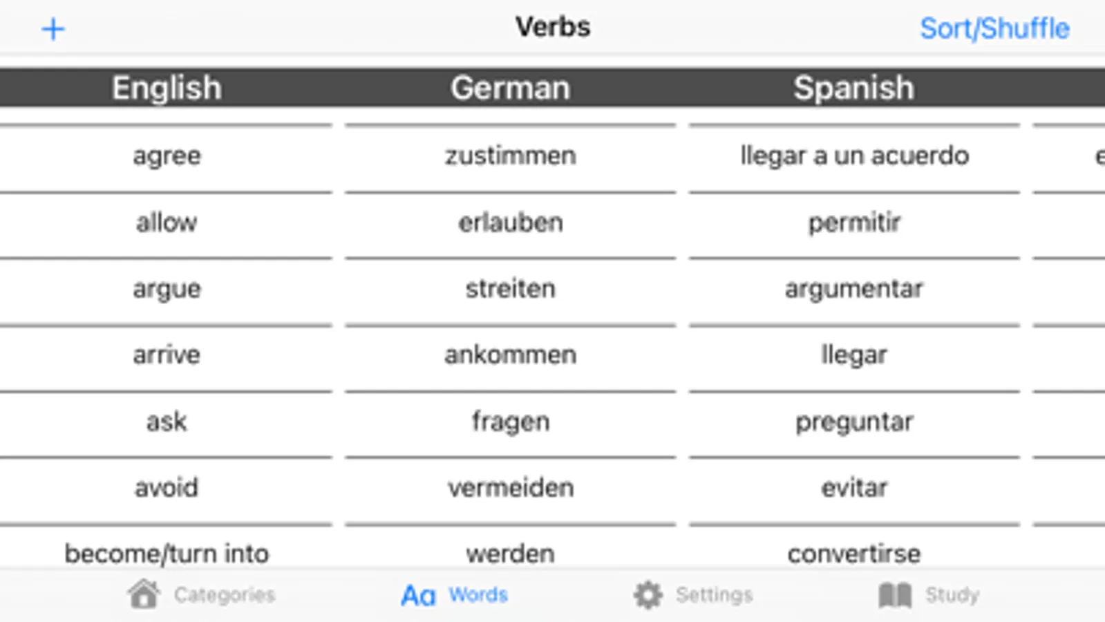The image size is (1105, 622).
Task: Switch to the Categories tab label
Action: pos(225,595)
